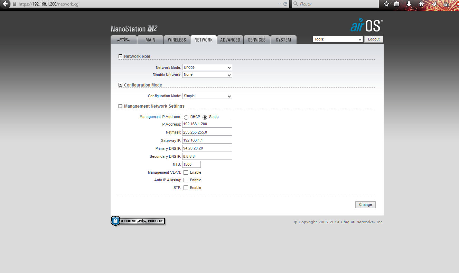Expand the Configuration Mode dropdown

tap(207, 96)
